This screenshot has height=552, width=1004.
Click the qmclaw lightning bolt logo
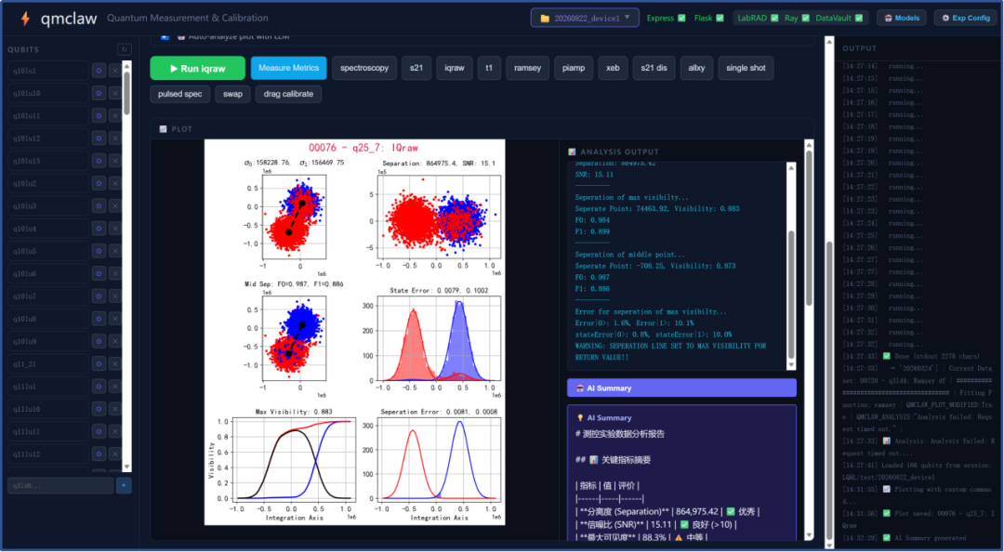point(25,18)
